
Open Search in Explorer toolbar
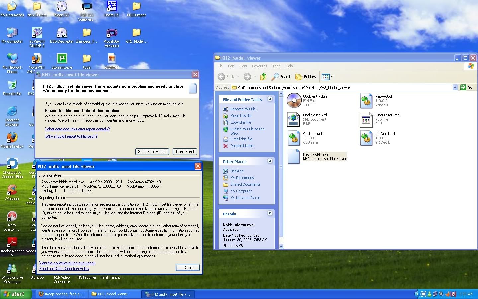(281, 77)
